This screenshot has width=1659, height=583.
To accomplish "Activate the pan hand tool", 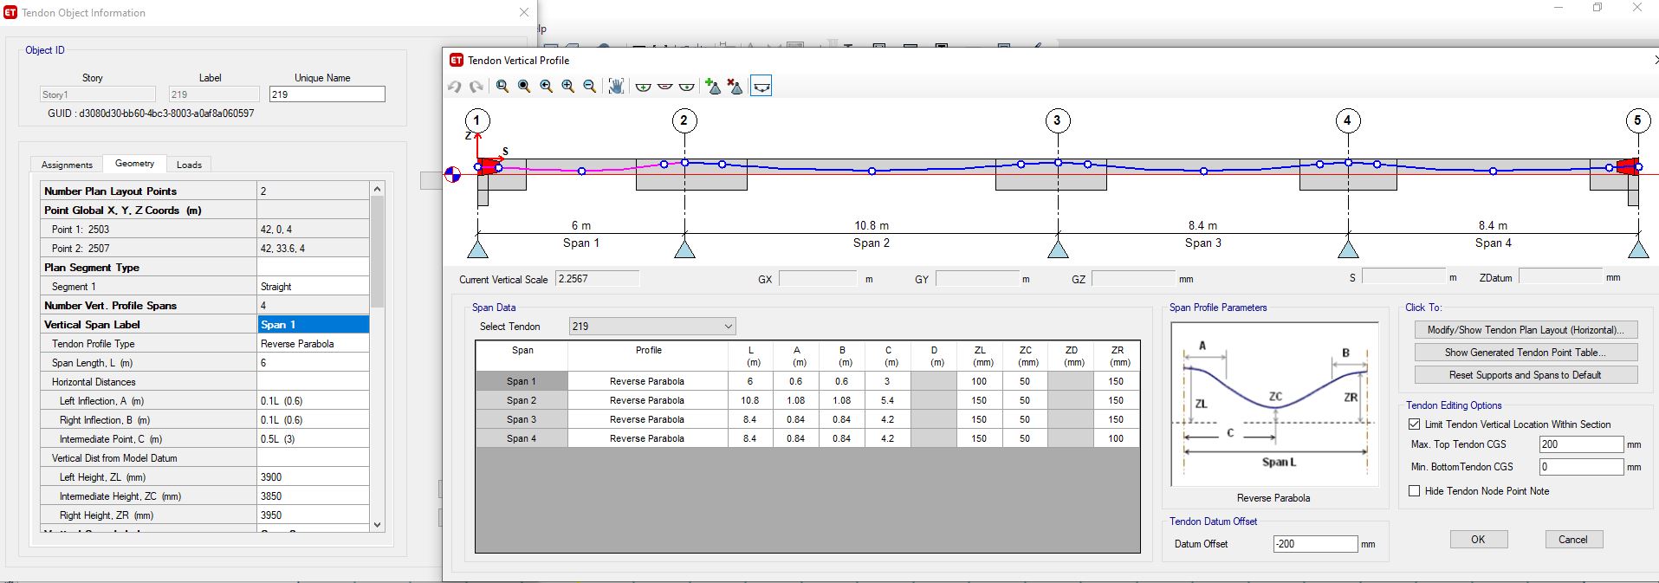I will click(616, 87).
